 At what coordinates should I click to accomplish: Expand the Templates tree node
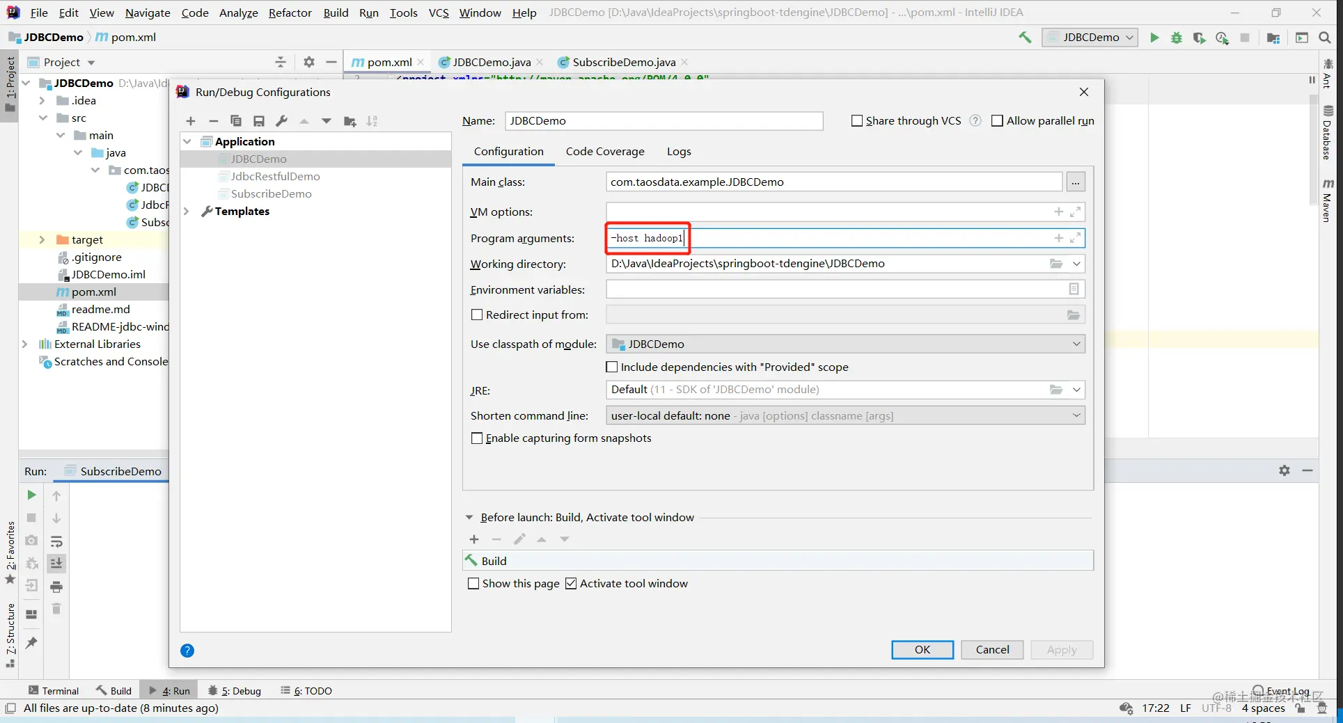coord(187,212)
